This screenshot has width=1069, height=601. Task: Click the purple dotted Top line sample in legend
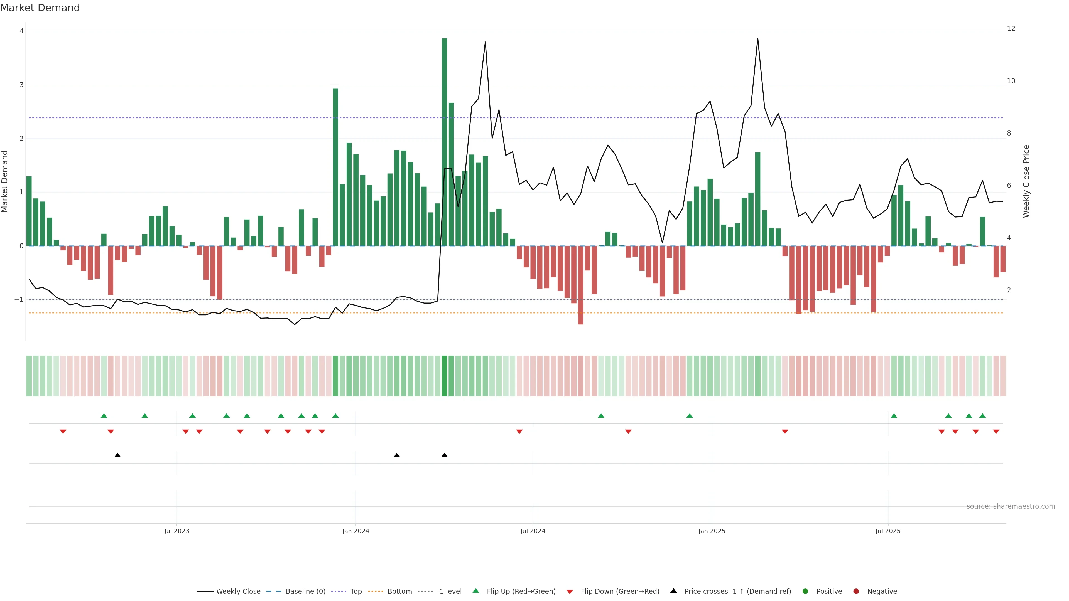339,591
